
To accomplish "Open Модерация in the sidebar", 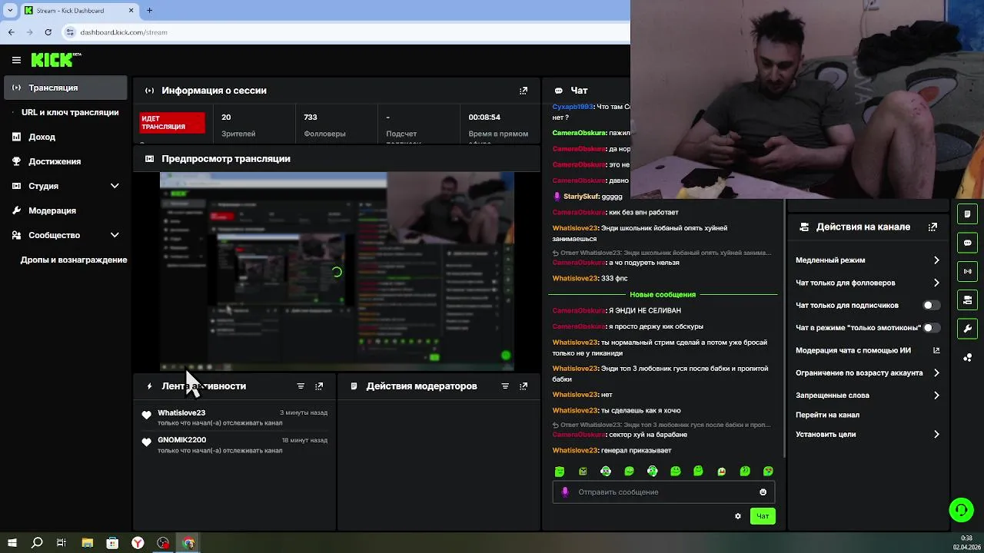I will (x=65, y=210).
